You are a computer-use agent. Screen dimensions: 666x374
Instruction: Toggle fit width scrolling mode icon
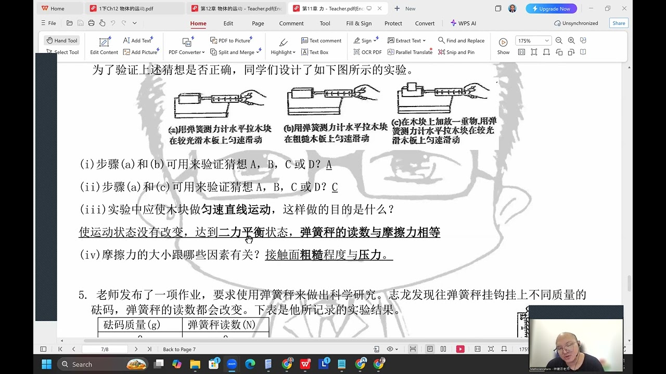pyautogui.click(x=413, y=349)
